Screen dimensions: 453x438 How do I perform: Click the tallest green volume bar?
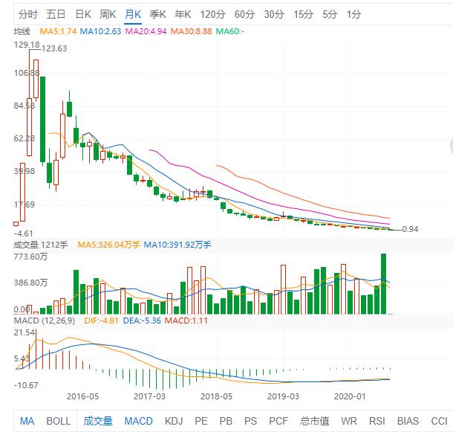[x=384, y=284]
